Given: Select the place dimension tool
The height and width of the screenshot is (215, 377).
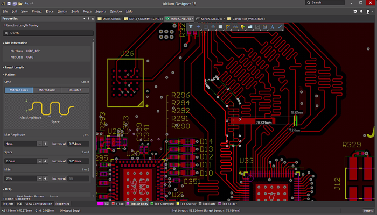Looking at the screenshot, I should point(265,27).
